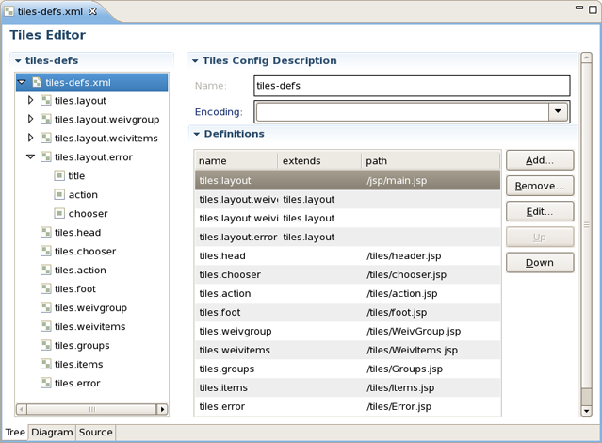Click in the Name text field
The height and width of the screenshot is (443, 602).
[x=412, y=86]
